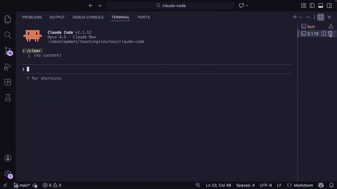Open the Customize Layout icon

click(x=303, y=6)
